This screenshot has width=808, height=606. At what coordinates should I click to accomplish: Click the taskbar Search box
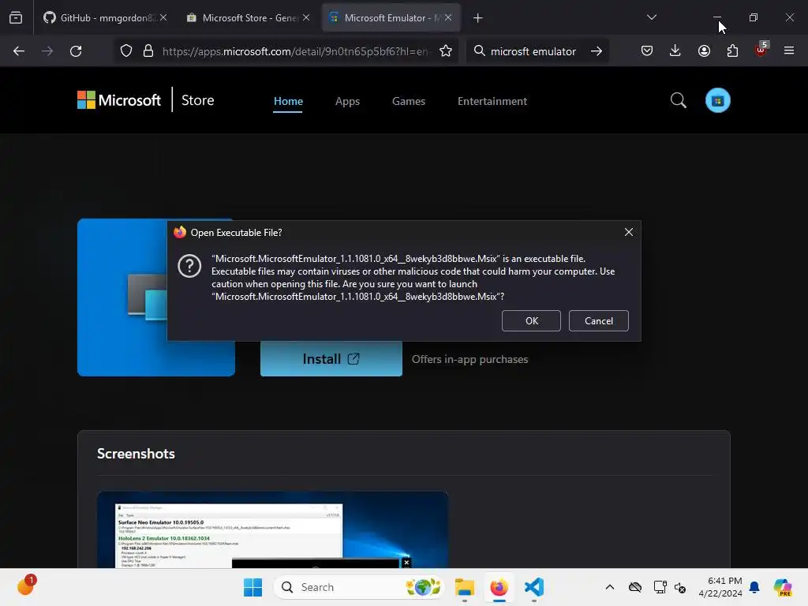coord(358,587)
